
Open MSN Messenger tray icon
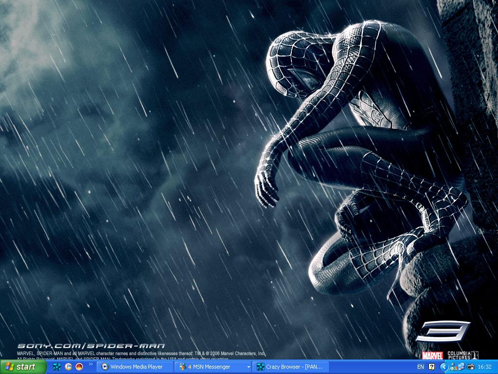[x=453, y=367]
